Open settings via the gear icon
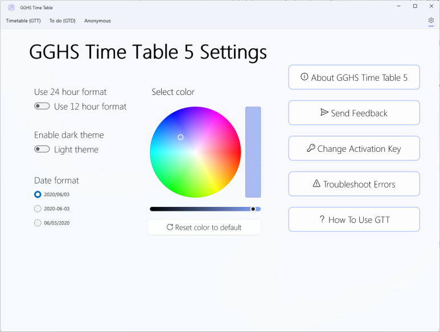This screenshot has height=332, width=440. (x=431, y=20)
